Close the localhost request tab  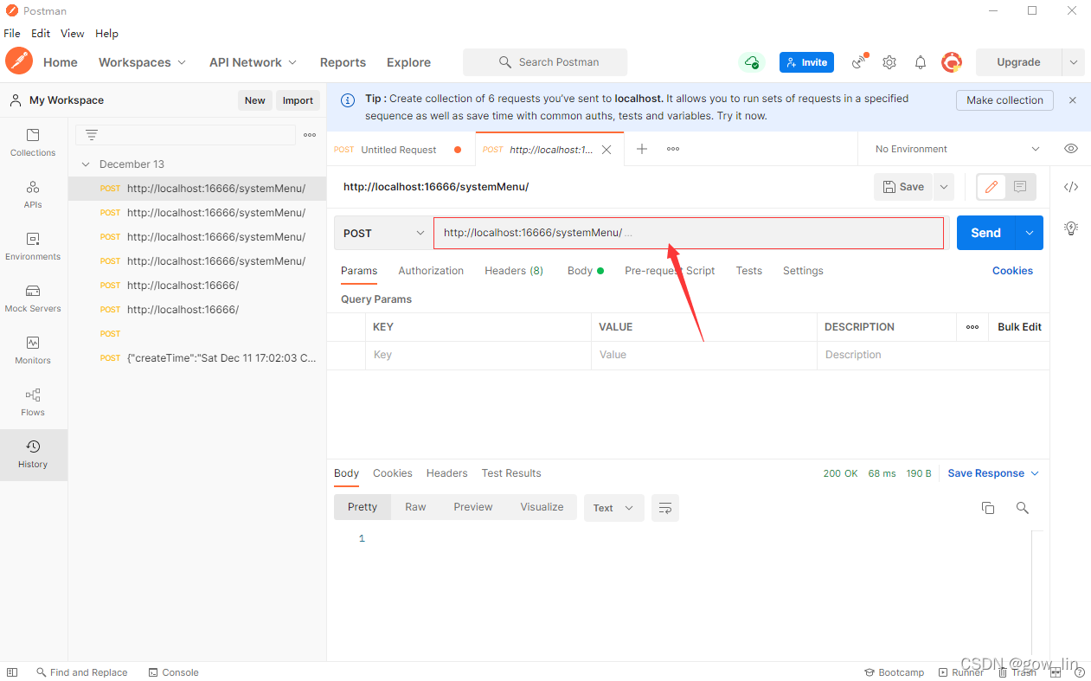(x=606, y=150)
